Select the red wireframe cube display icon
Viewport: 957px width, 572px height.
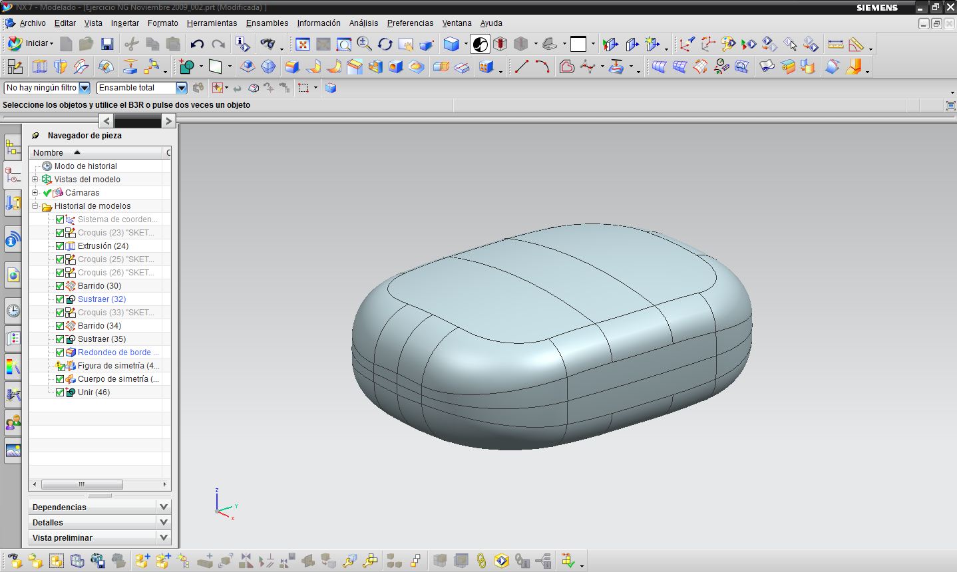click(x=500, y=45)
